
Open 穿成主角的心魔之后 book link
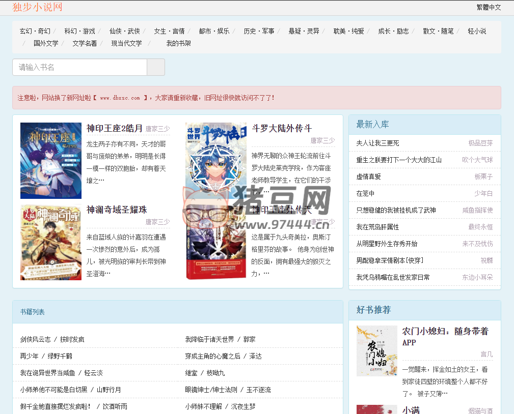213,356
